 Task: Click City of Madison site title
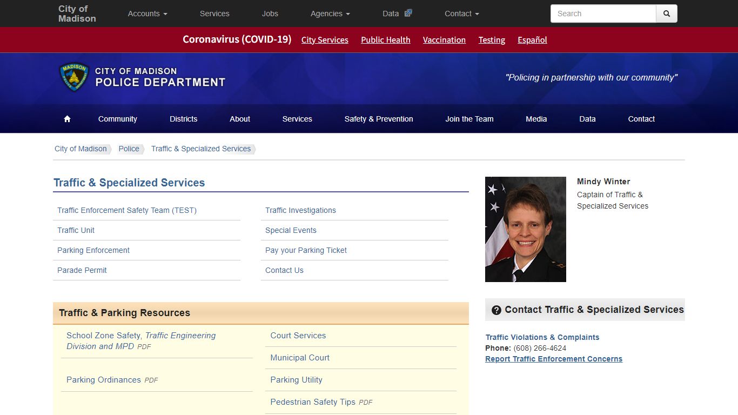coord(77,14)
